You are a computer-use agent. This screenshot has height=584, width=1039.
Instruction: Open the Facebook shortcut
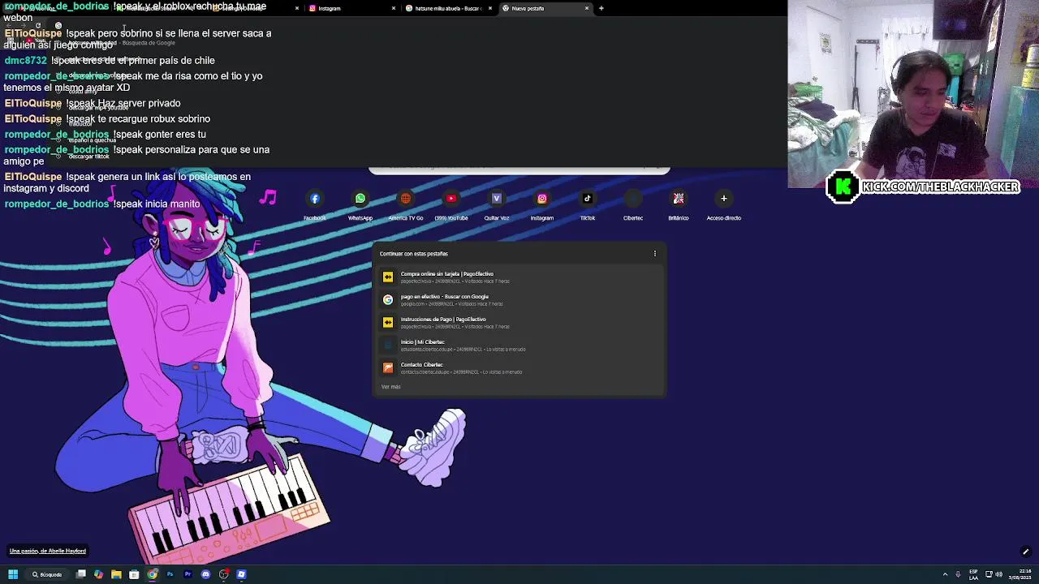point(315,204)
